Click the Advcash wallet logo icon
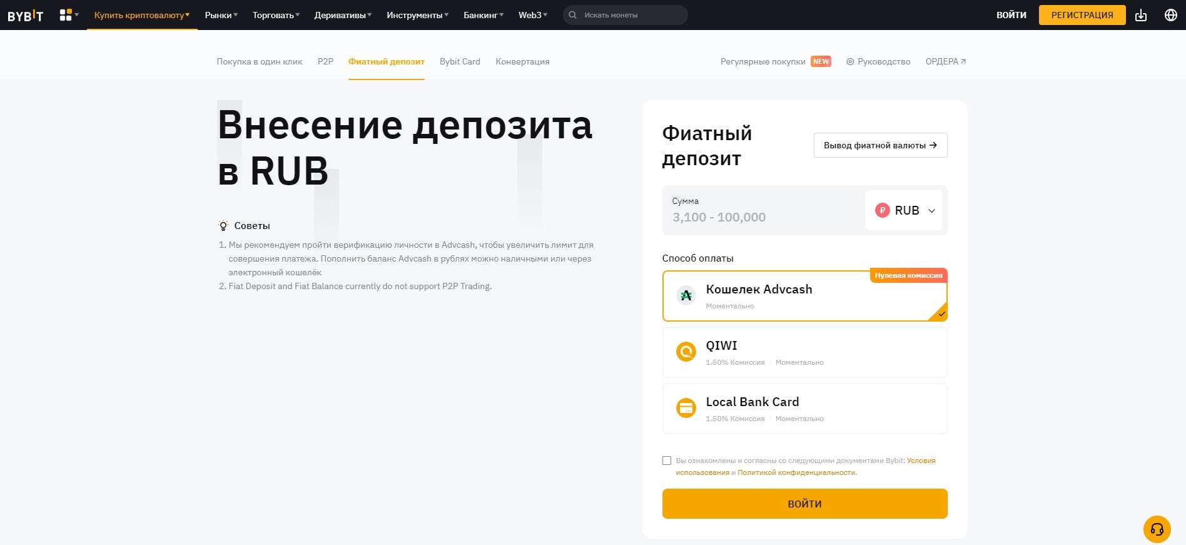The height and width of the screenshot is (545, 1186). click(x=686, y=295)
